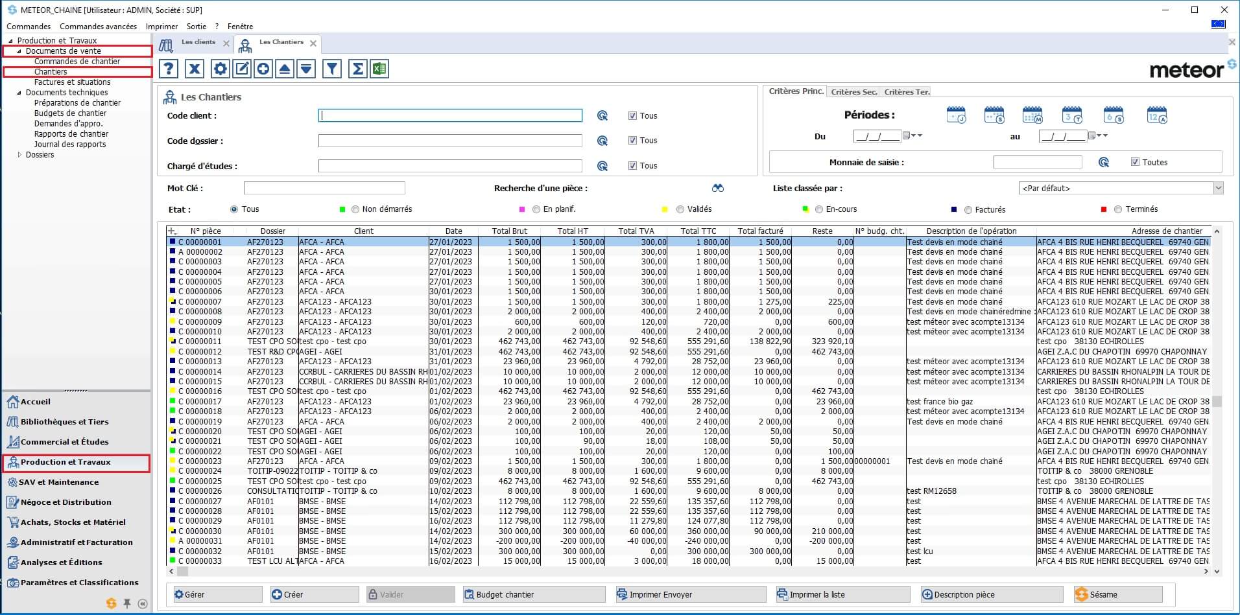
Task: Select the Non démarrés state radio
Action: [355, 209]
